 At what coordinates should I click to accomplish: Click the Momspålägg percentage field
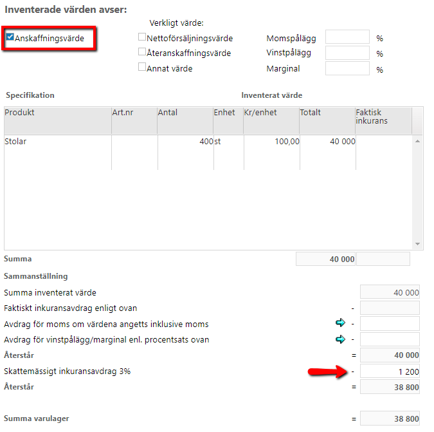347,37
